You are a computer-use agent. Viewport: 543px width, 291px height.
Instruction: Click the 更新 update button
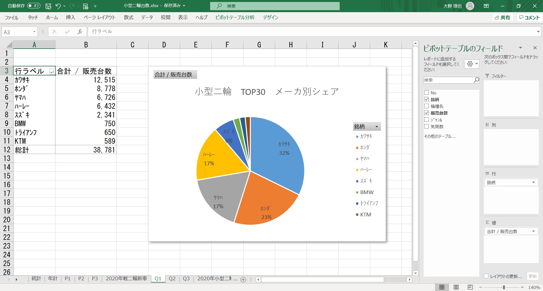pyautogui.click(x=533, y=276)
